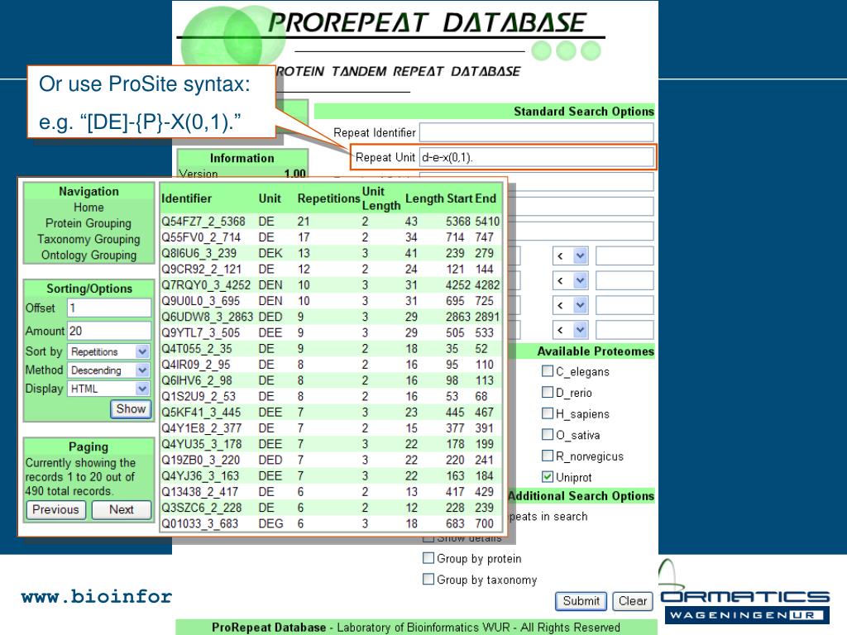Click the Identifier column header
The height and width of the screenshot is (635, 847).
tap(186, 198)
